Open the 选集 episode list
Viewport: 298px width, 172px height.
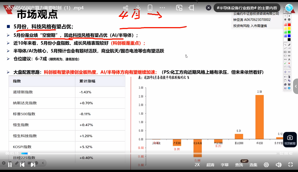point(253,165)
